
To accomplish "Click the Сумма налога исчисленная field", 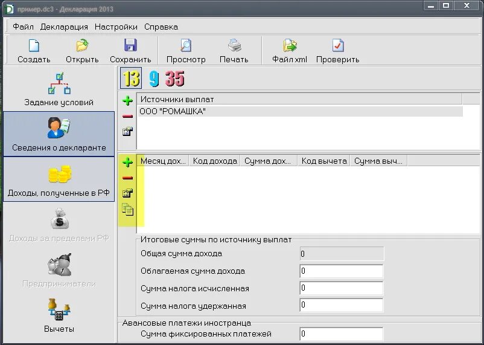I will (x=342, y=288).
